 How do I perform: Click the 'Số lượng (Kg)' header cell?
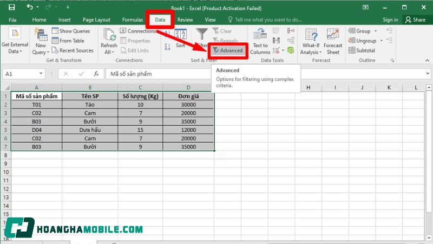pos(140,96)
